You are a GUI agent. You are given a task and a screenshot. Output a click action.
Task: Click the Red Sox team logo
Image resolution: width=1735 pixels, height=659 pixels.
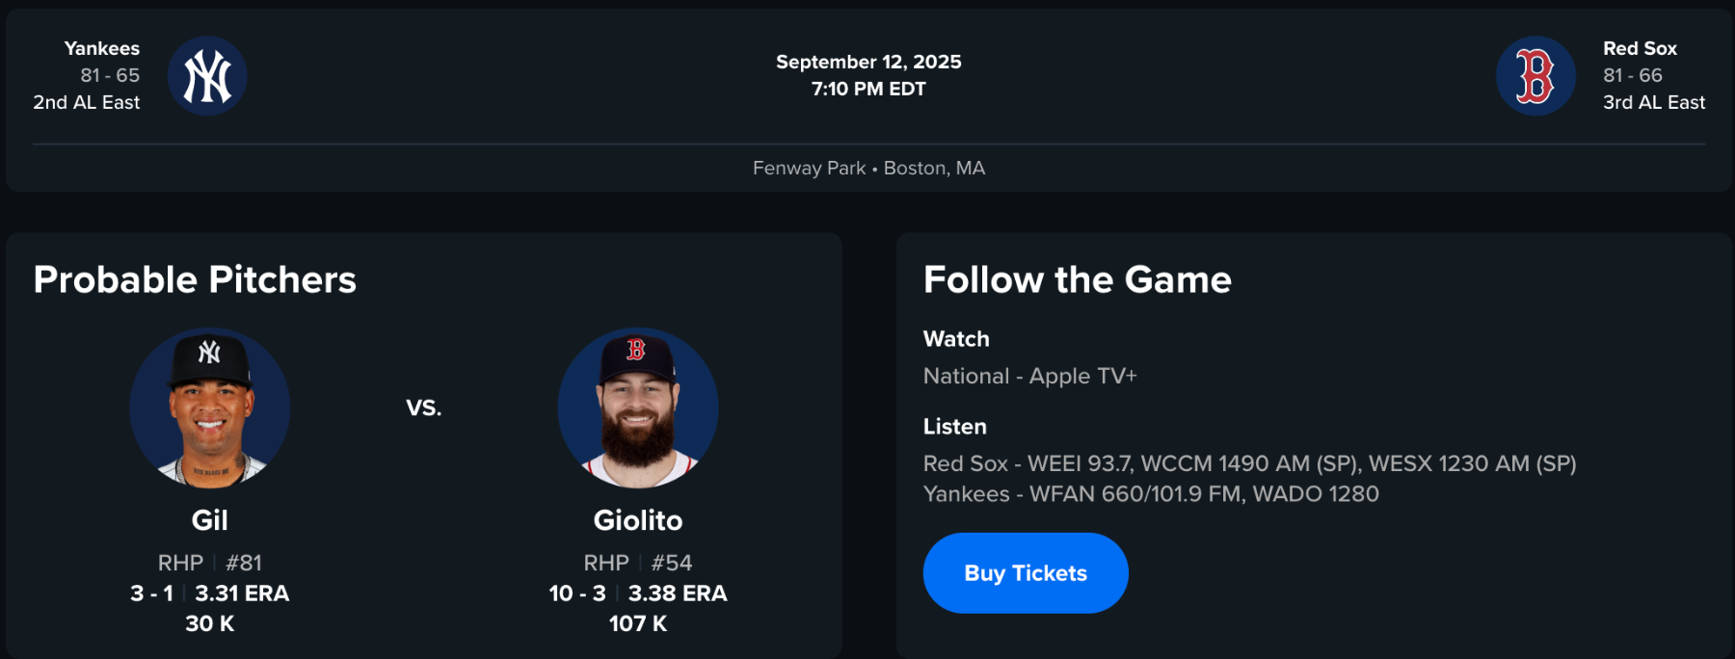tap(1535, 76)
